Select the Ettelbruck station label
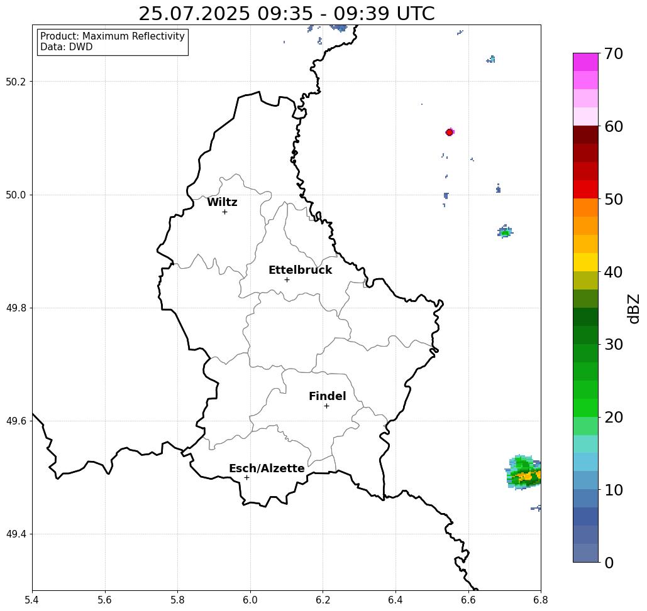Image resolution: width=647 pixels, height=611 pixels. (300, 270)
